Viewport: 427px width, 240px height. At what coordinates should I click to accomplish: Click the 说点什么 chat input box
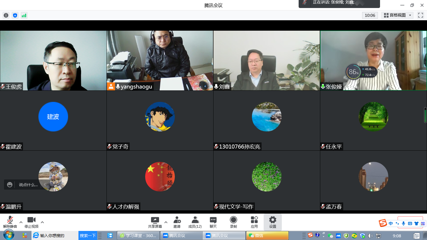point(28,185)
